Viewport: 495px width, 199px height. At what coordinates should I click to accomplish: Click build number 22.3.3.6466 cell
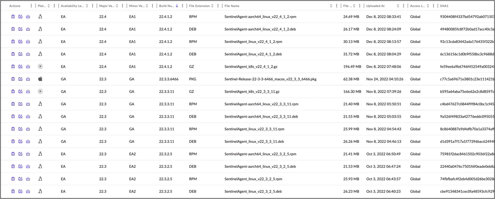pos(169,79)
